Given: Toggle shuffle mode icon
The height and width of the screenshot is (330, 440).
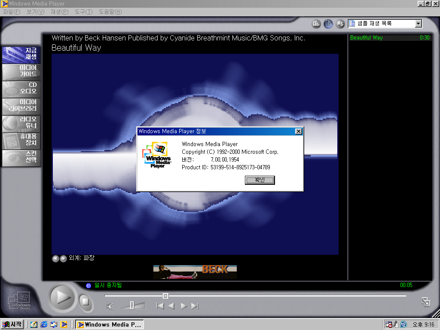Looking at the screenshot, I should click(x=340, y=24).
